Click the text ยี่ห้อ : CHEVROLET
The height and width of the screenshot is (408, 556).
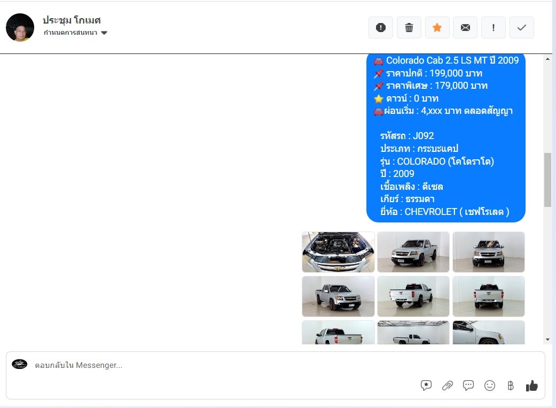point(445,212)
